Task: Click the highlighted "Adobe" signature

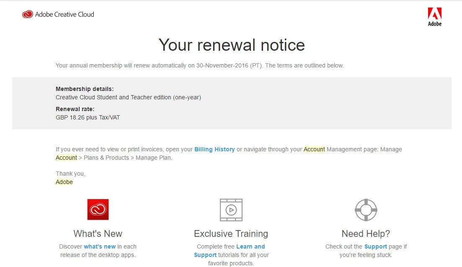Action: pos(64,182)
